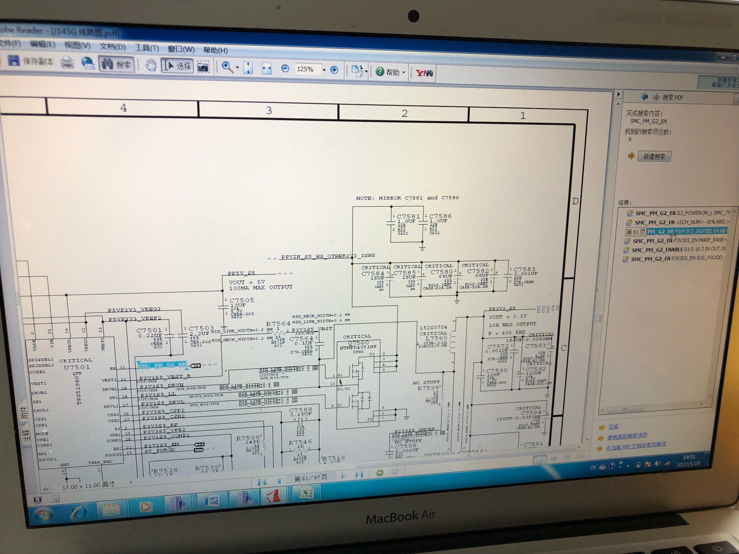Open the zoom tool dropdown arrow

tap(237, 68)
